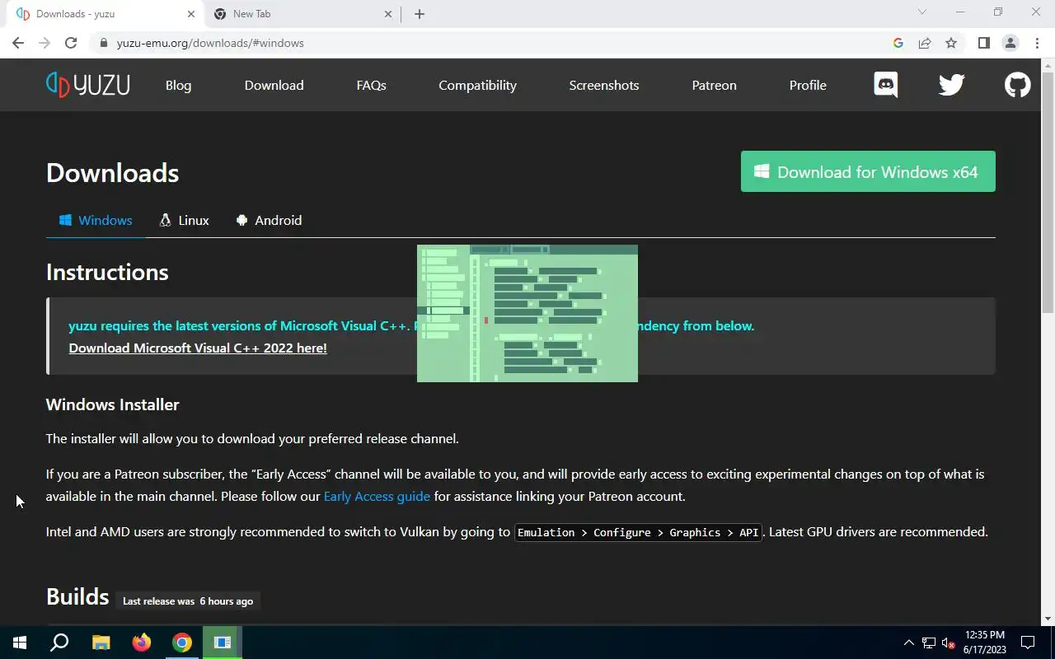The height and width of the screenshot is (659, 1055).
Task: Reload the page with refresh icon
Action: 71,43
